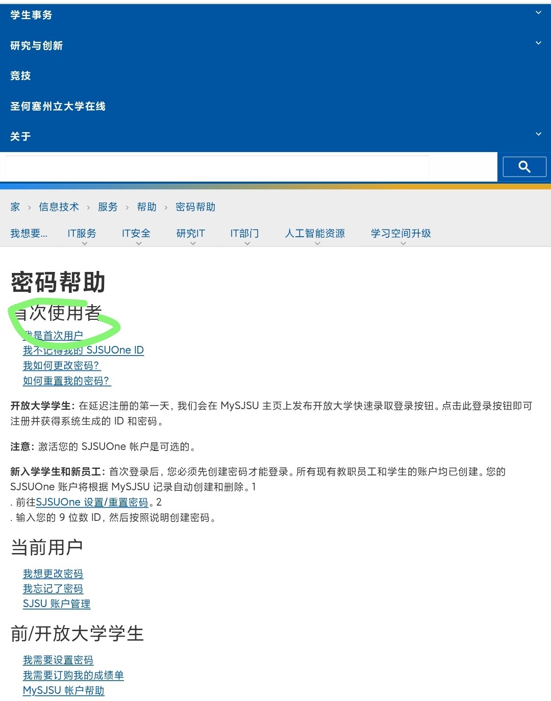Open the IT安全 dropdown in the subnav
This screenshot has width=551, height=701.
pos(136,234)
